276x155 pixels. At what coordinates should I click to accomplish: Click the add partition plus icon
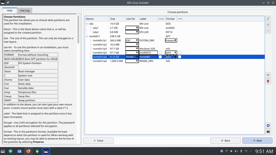268,25
